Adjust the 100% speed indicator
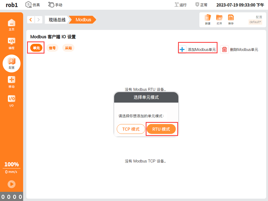268x201 pixels. click(12, 164)
